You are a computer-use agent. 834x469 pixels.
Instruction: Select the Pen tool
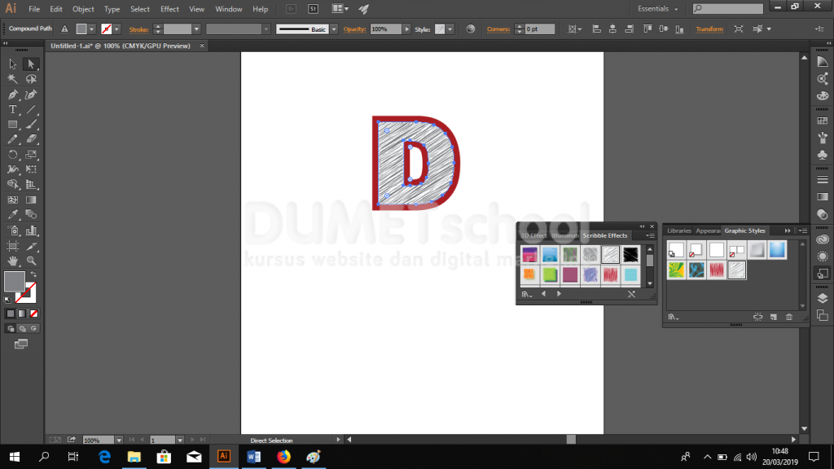pos(12,94)
